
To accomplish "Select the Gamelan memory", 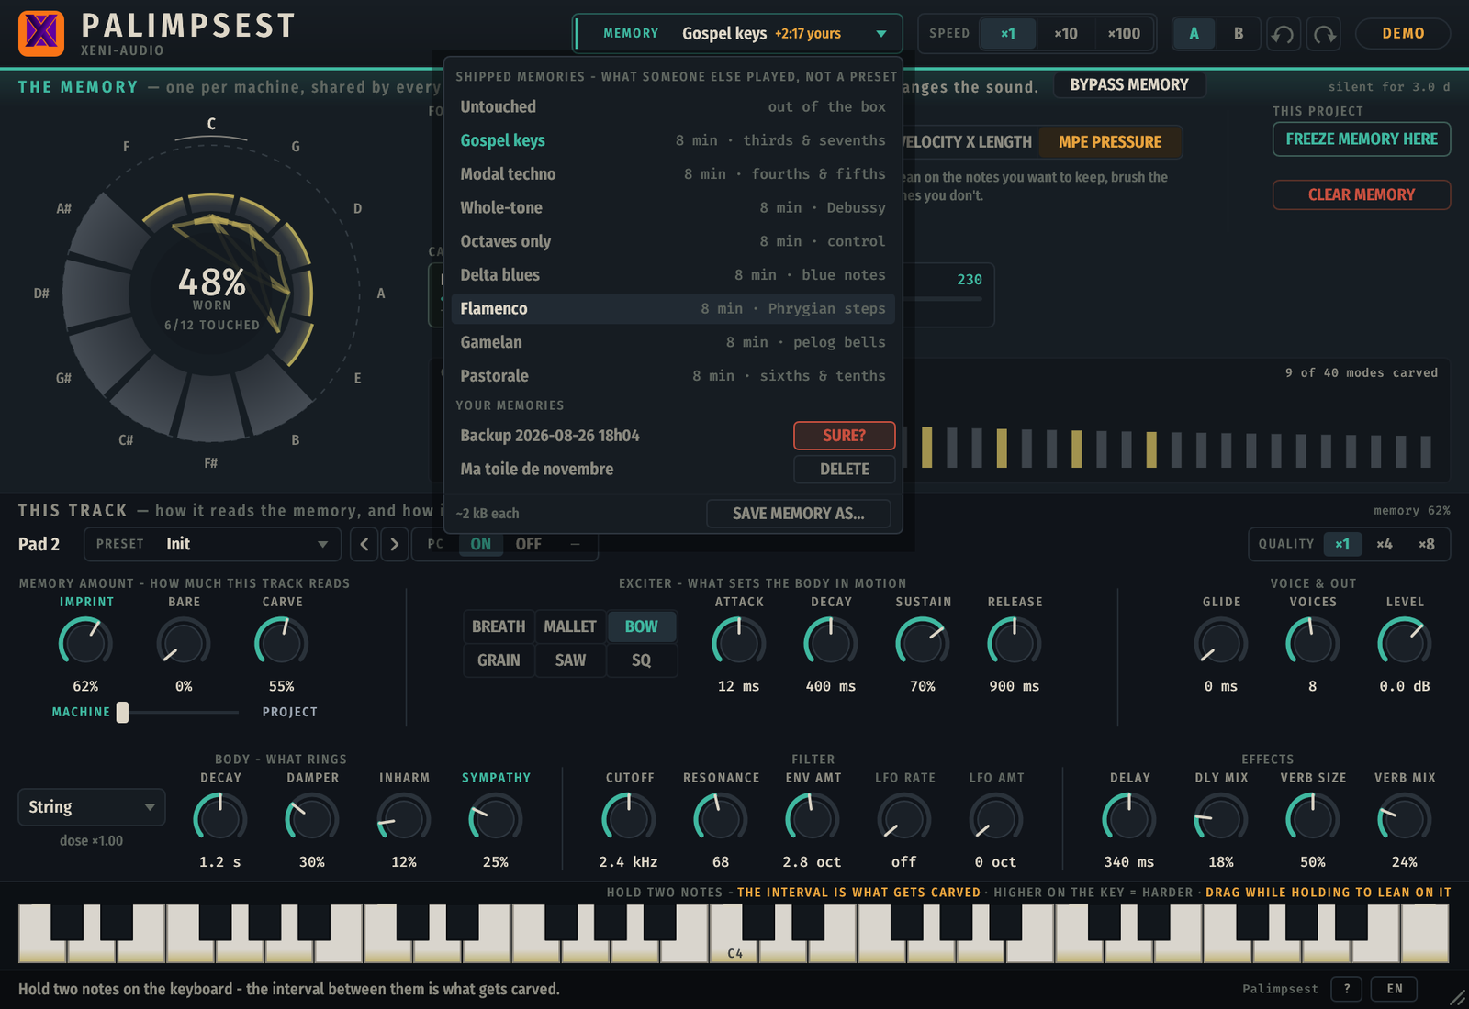I will [673, 342].
